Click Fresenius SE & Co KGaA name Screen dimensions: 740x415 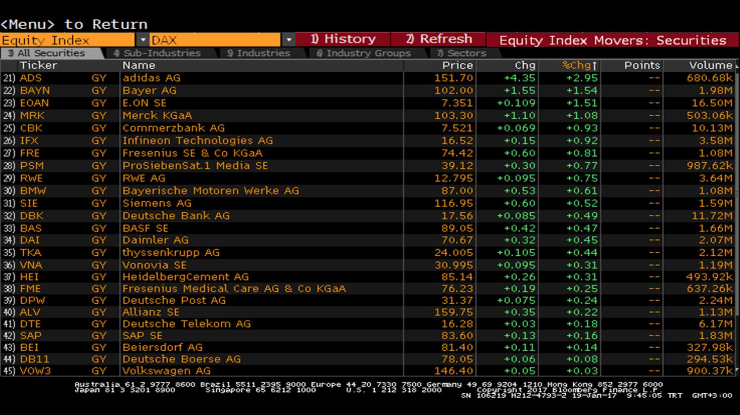coord(193,153)
